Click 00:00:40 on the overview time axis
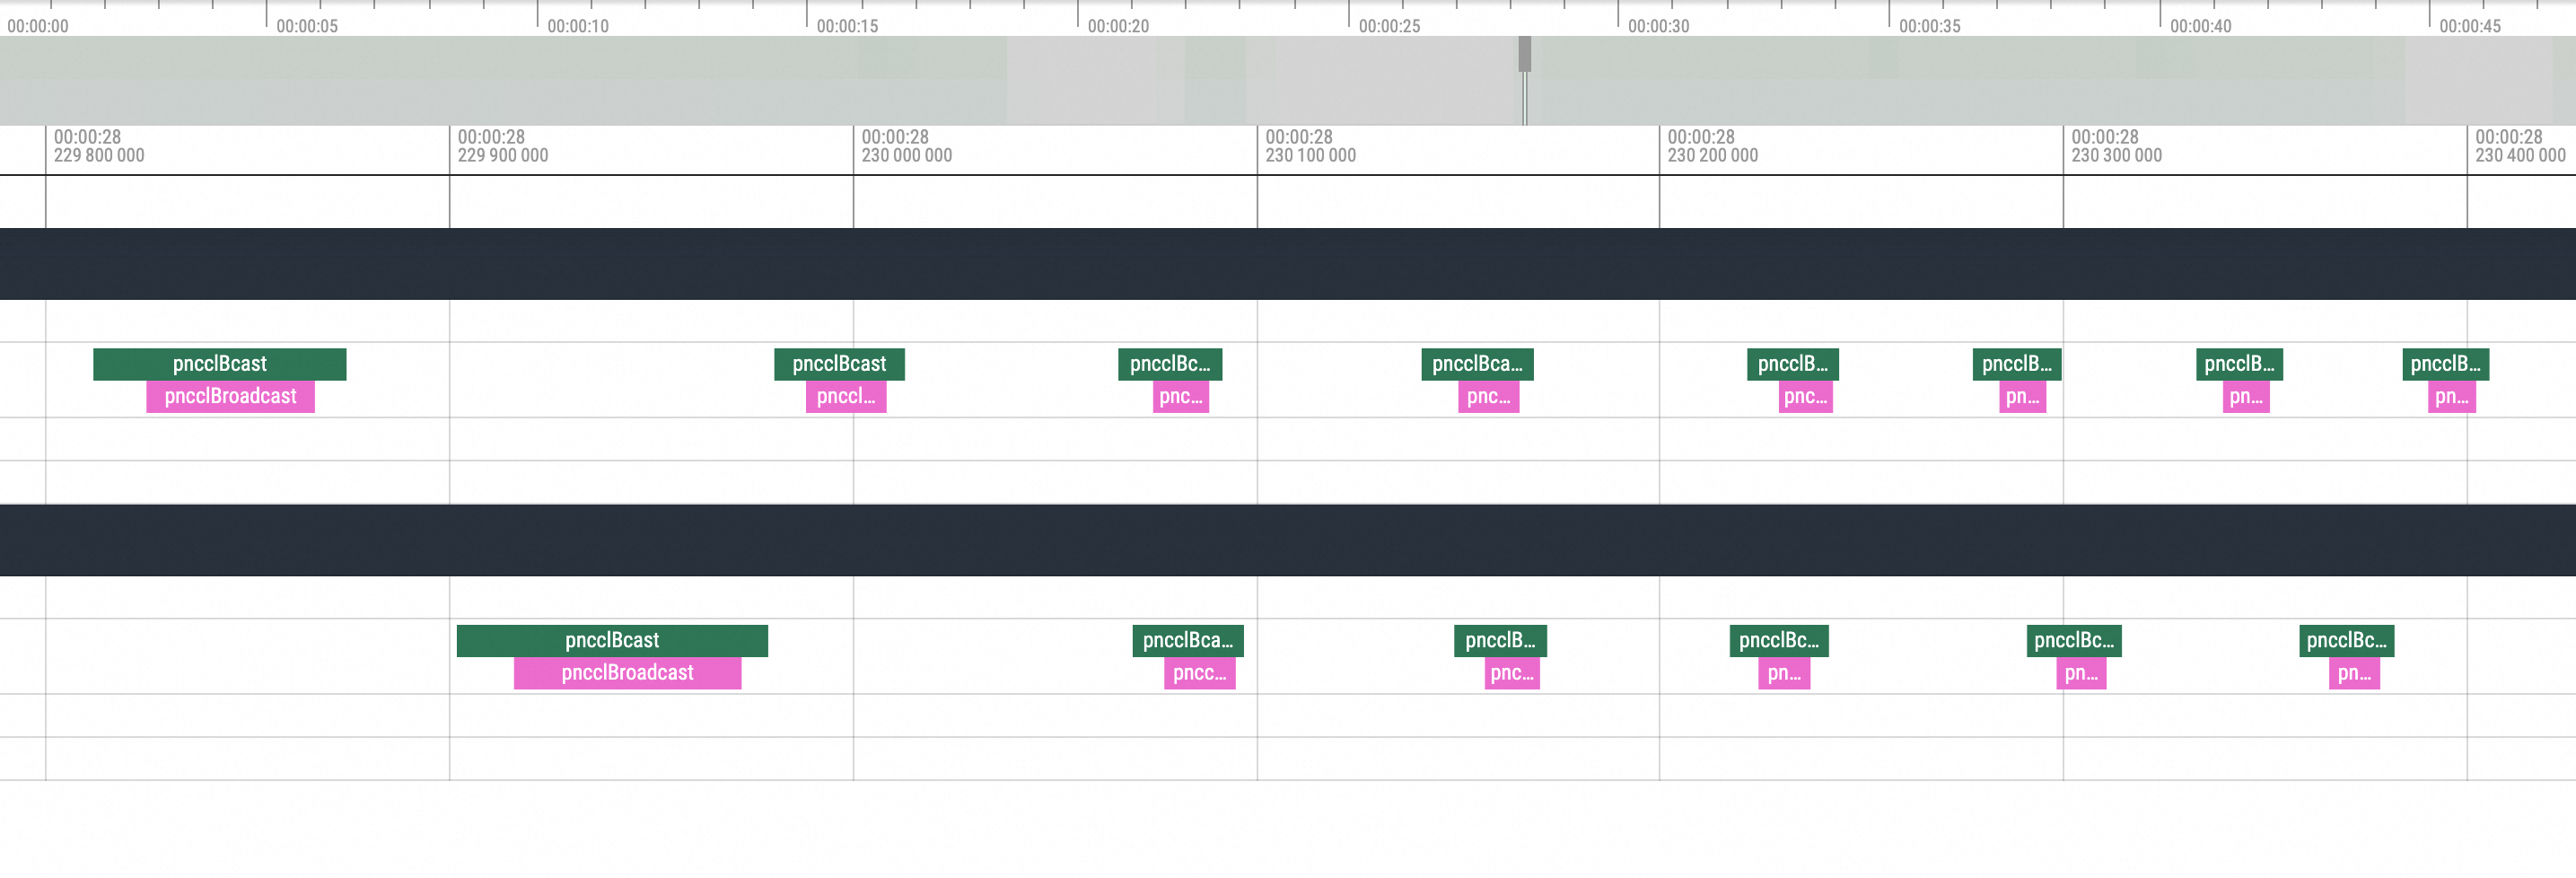The width and height of the screenshot is (2576, 878). [2199, 26]
